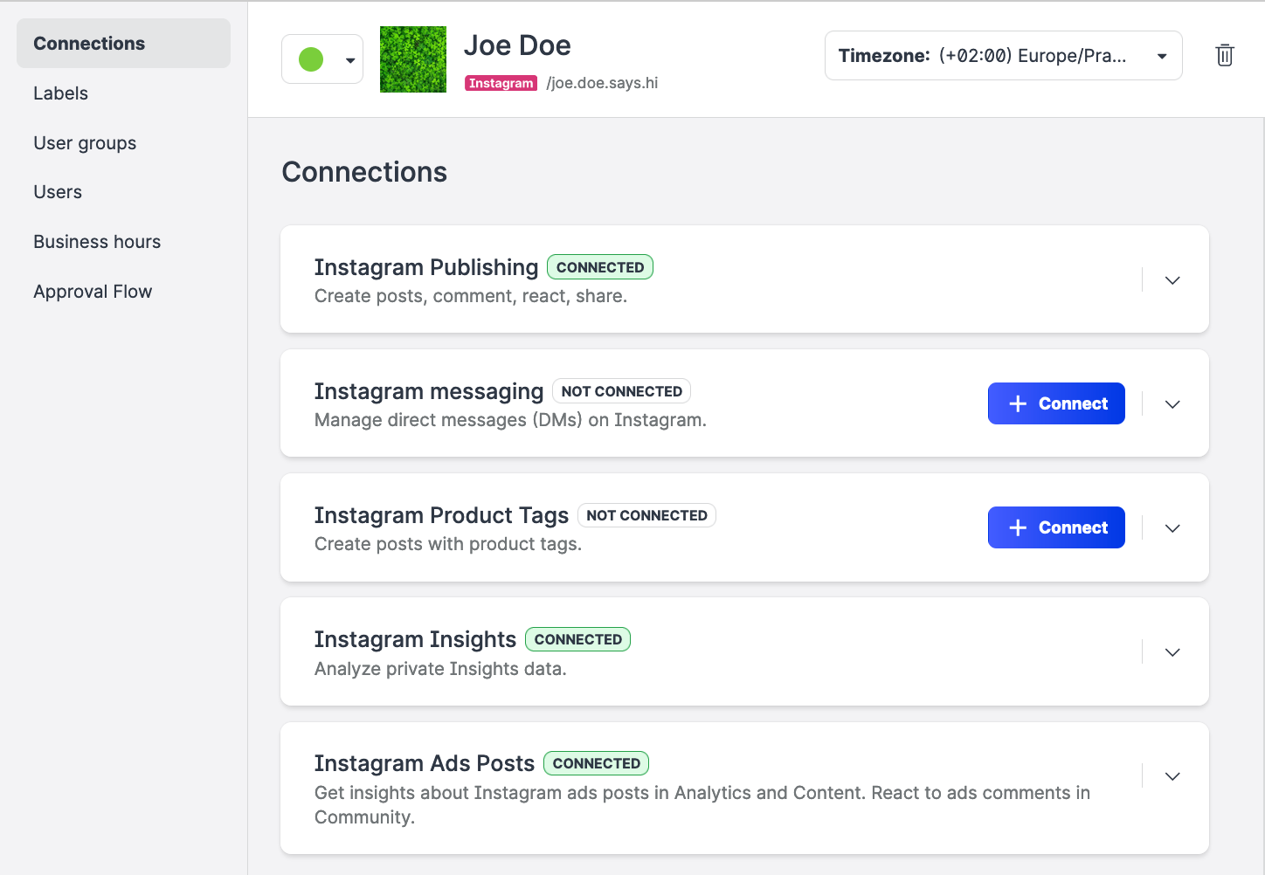Expand the Instagram Ads Posts card
The image size is (1265, 875).
[x=1172, y=776]
